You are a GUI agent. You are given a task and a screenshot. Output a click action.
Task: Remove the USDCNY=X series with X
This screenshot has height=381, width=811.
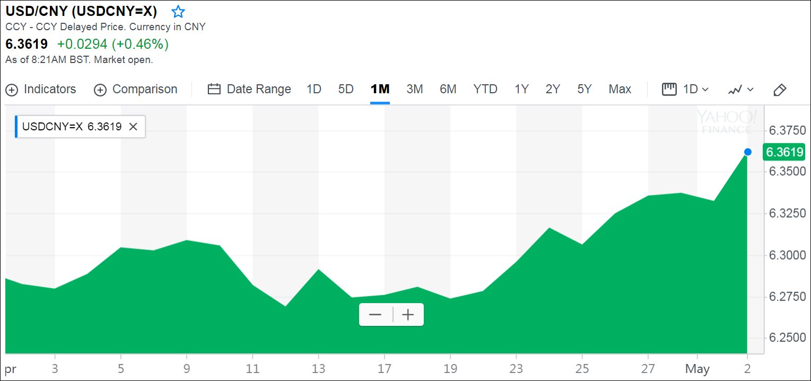134,127
